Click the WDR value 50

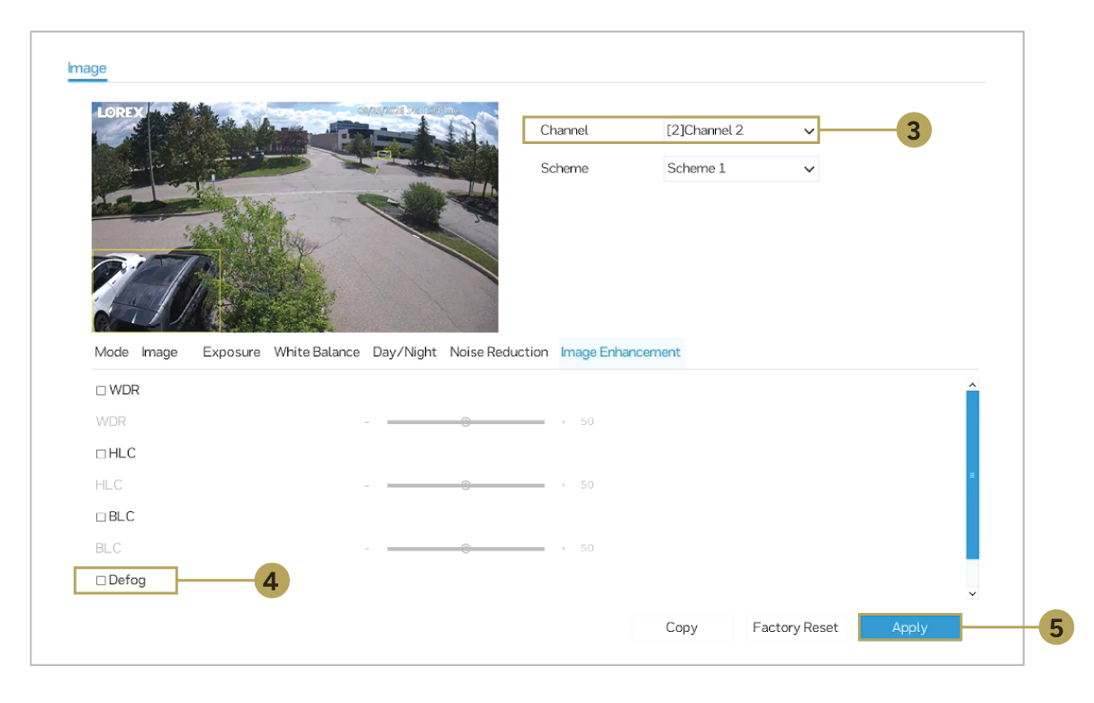click(x=587, y=421)
